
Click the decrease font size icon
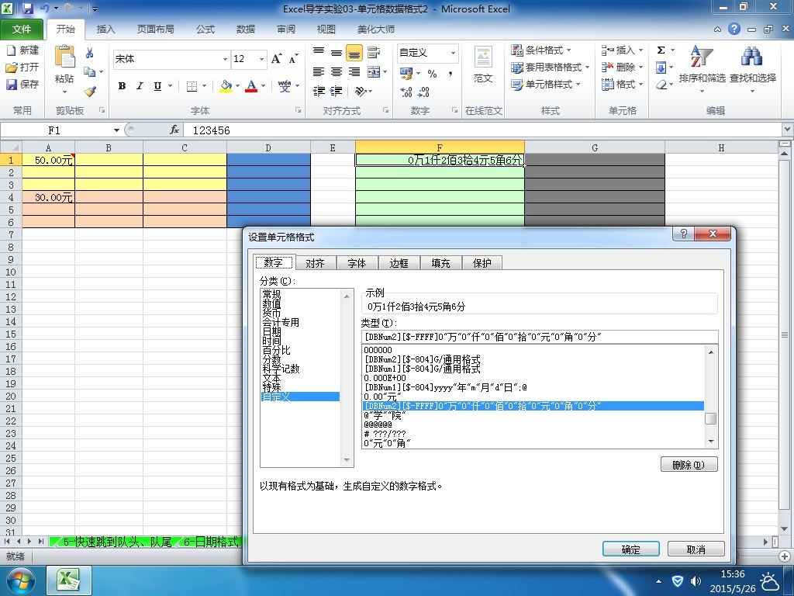293,59
